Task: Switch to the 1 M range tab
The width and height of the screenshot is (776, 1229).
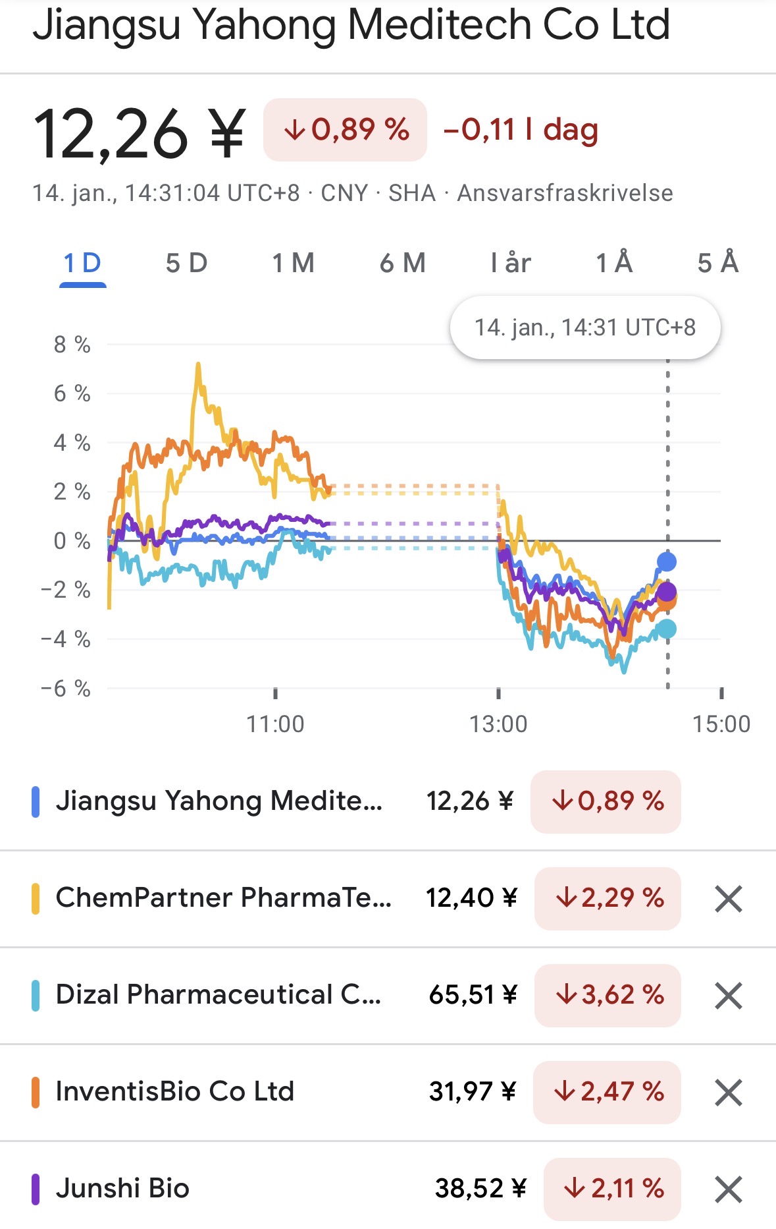Action: 294,264
